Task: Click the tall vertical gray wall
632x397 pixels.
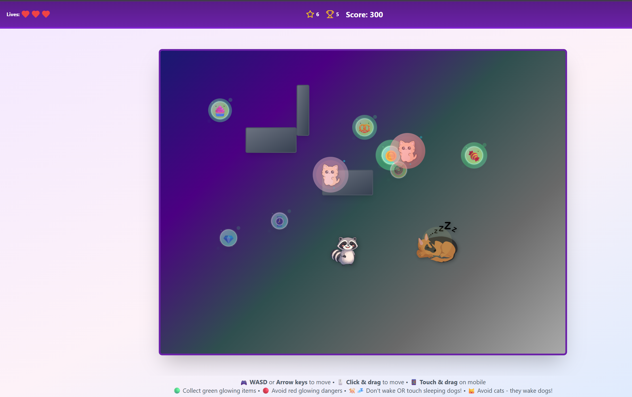Action: pyautogui.click(x=303, y=110)
